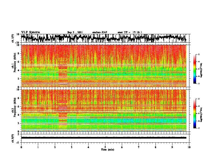Click the "6" kHz tick of ch.2 spectrogram
This screenshot has width=213, height=165.
coord(19,106)
